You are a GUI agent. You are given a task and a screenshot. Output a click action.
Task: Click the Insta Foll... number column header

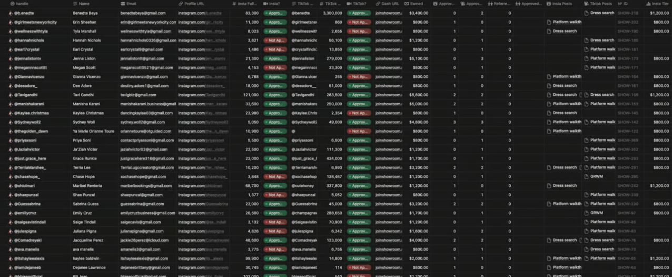tap(246, 4)
